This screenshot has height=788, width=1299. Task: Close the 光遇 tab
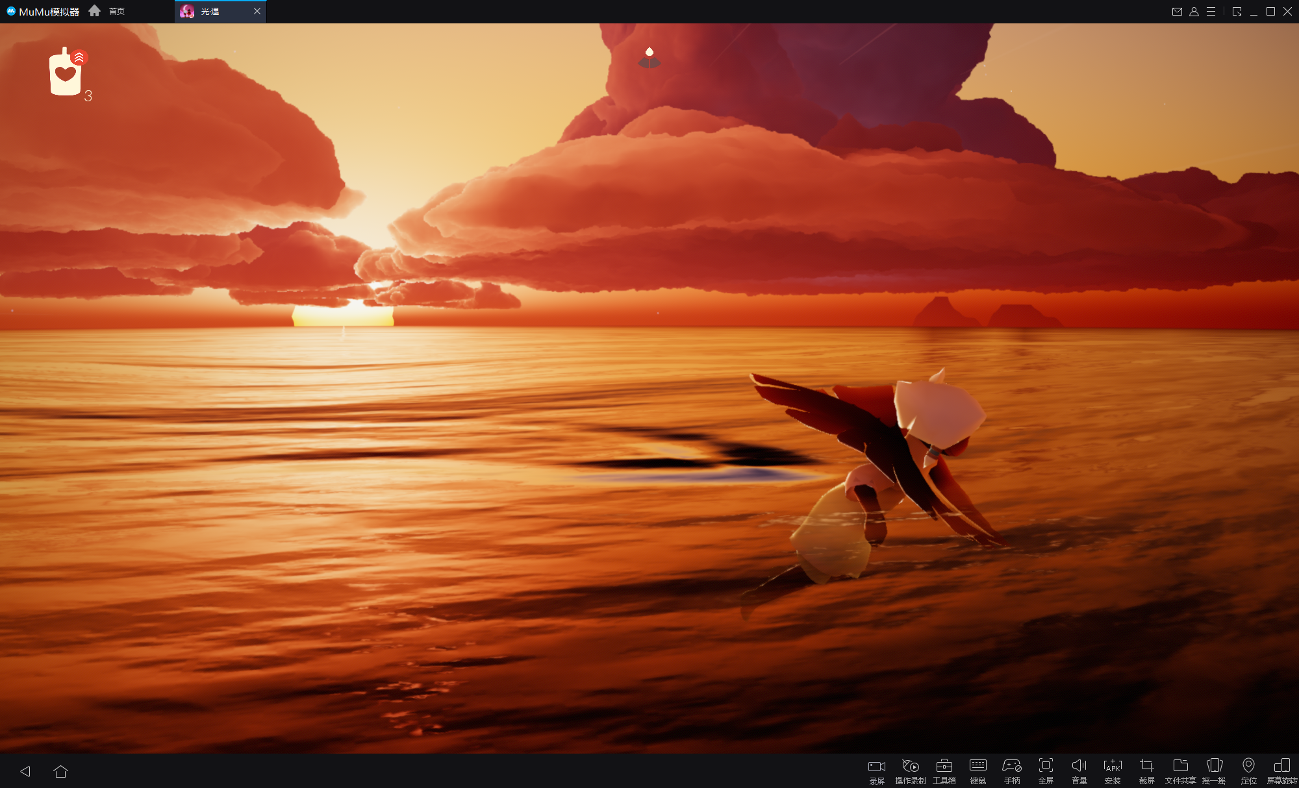[x=257, y=11]
